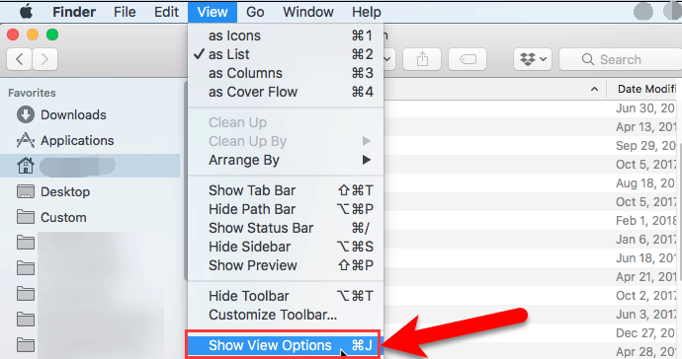Close the open View menu

[x=213, y=12]
